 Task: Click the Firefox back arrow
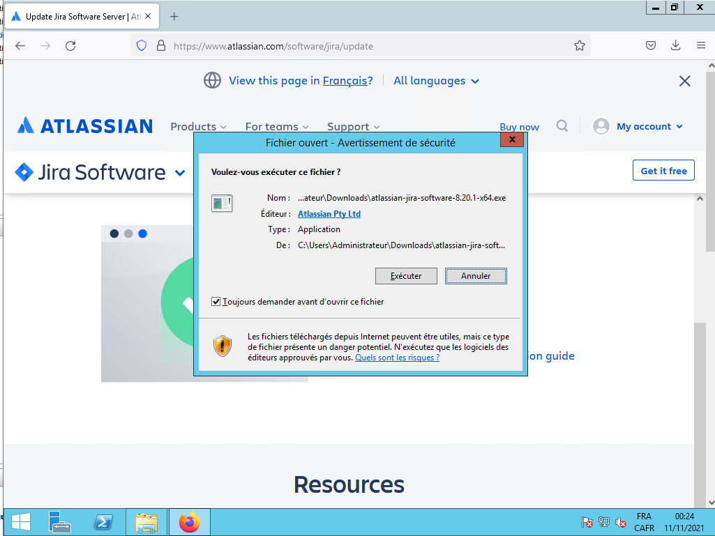pyautogui.click(x=20, y=45)
